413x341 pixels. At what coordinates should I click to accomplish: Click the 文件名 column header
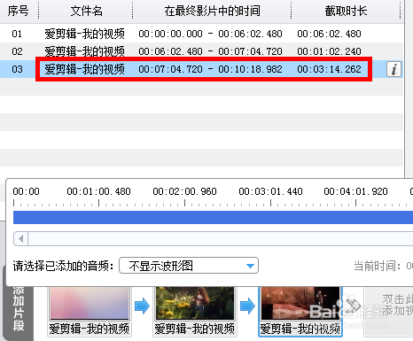(x=86, y=12)
